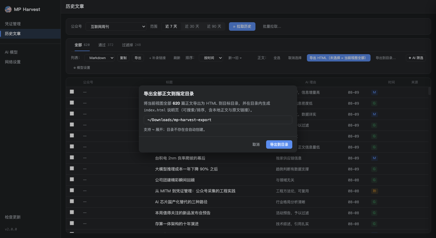
Task: Tick checkbox for 本周值得关注的新品发布会预告
Action: (x=72, y=212)
